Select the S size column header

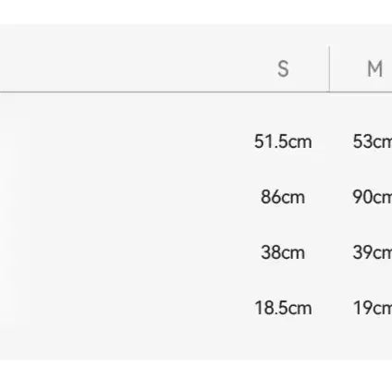pyautogui.click(x=283, y=68)
